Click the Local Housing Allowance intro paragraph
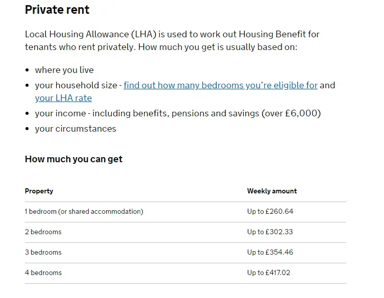This screenshot has width=384, height=298. coord(172,40)
